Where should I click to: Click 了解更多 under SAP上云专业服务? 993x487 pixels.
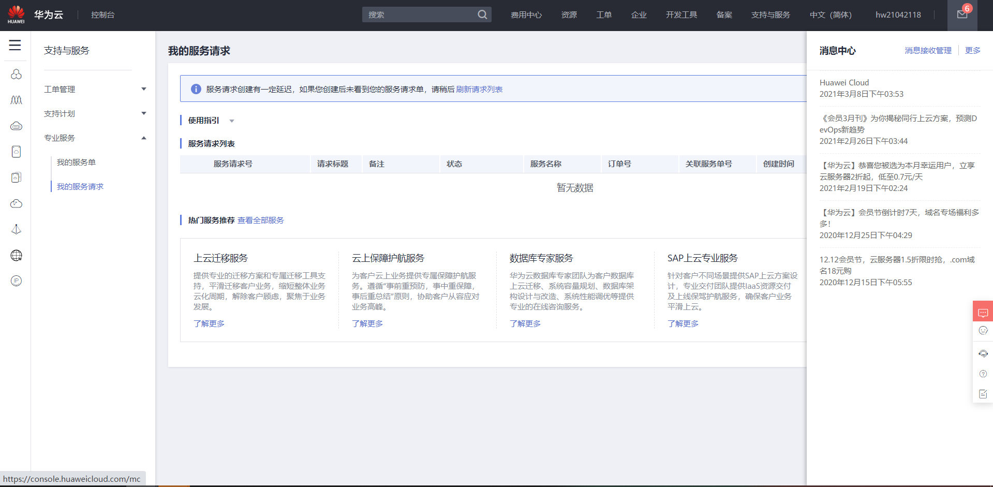click(683, 323)
